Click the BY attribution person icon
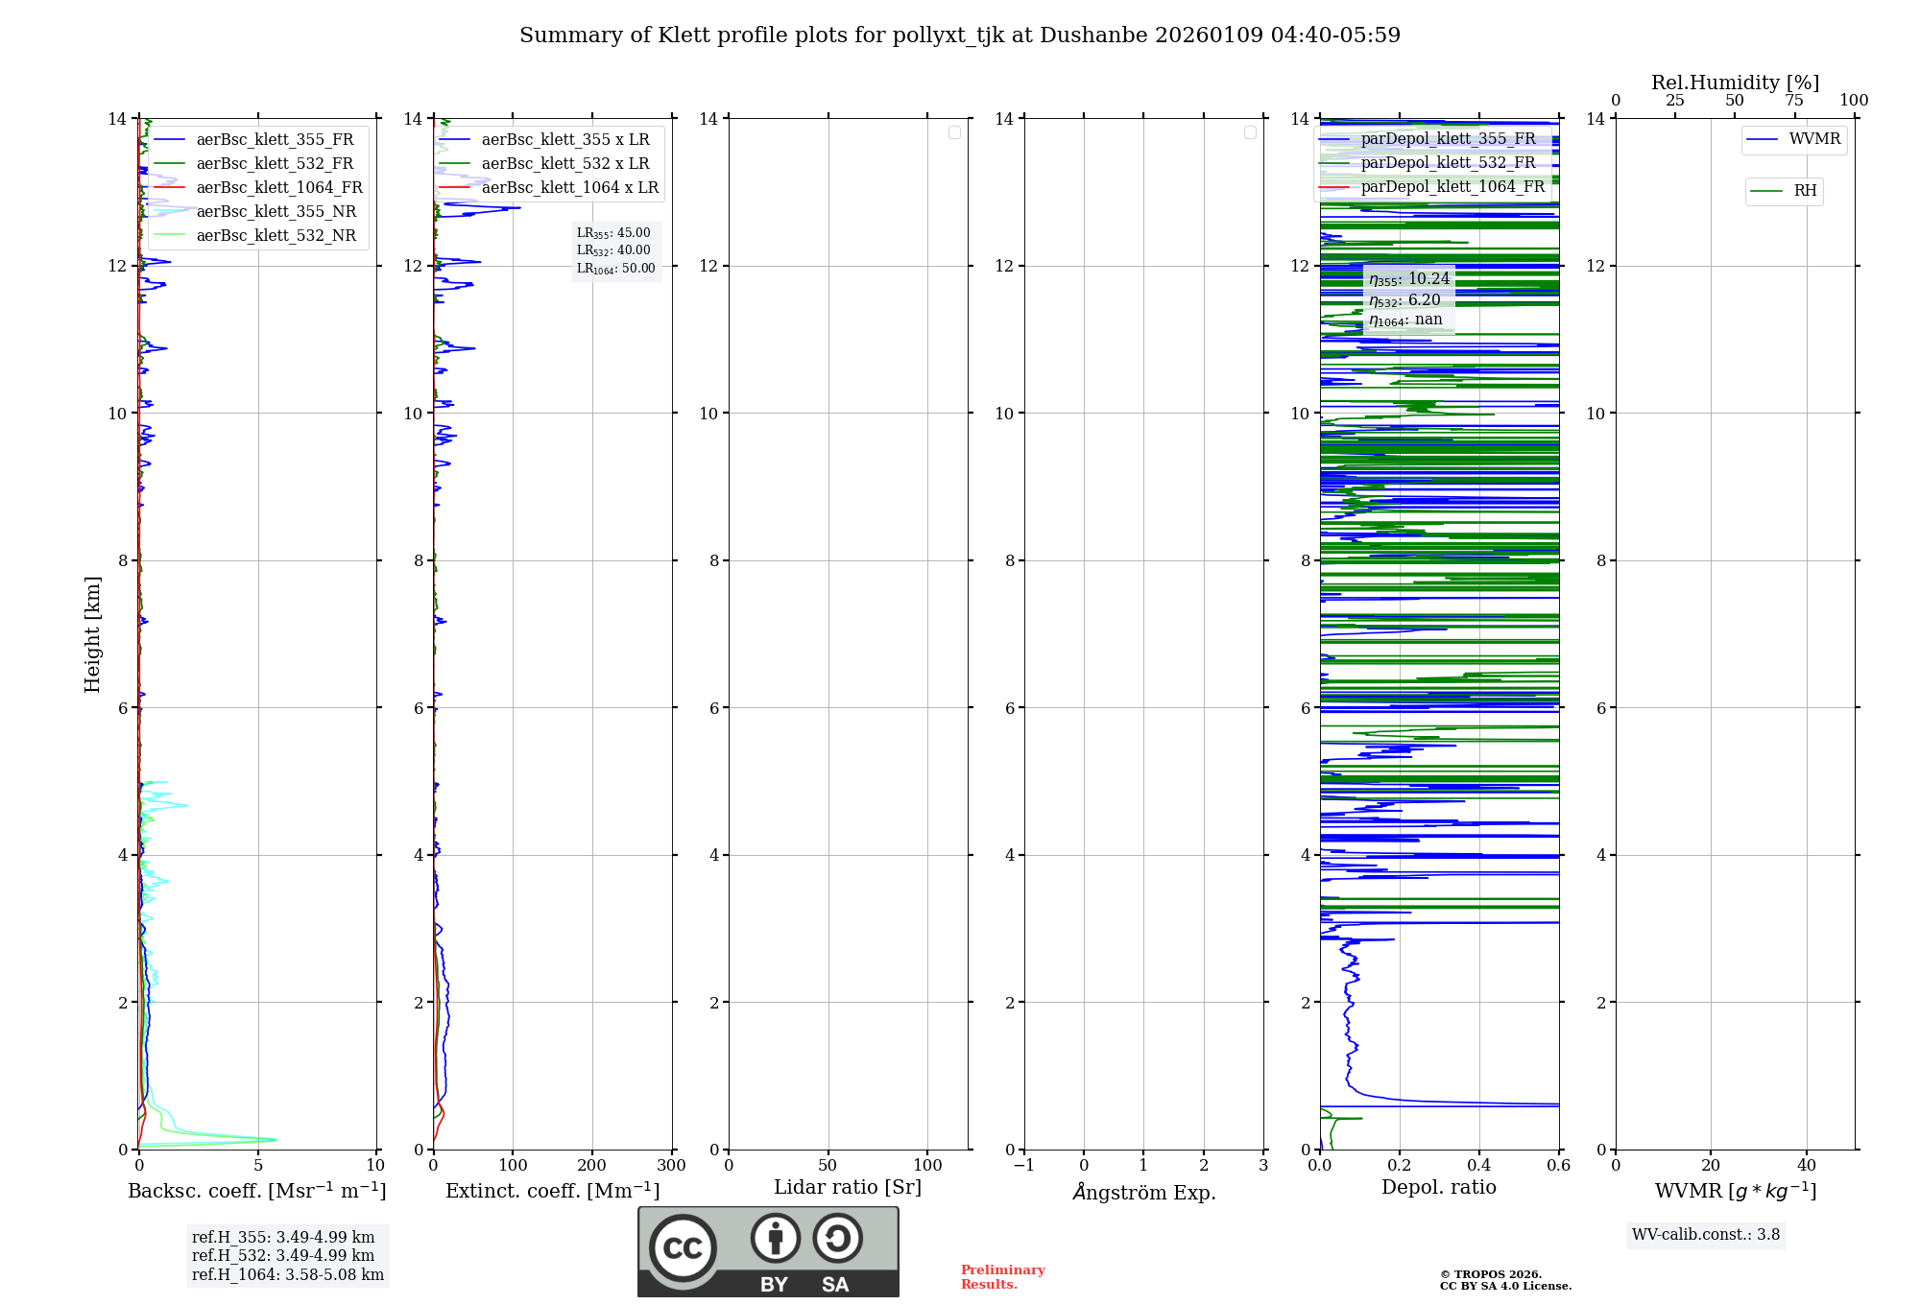Image resolution: width=1920 pixels, height=1305 pixels. 775,1239
